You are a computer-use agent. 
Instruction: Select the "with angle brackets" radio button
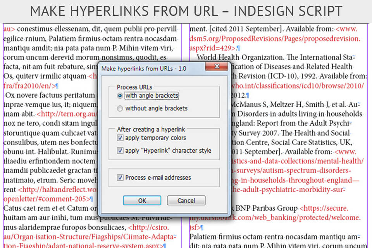[120, 95]
